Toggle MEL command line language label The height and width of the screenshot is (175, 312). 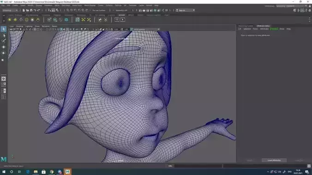point(170,166)
